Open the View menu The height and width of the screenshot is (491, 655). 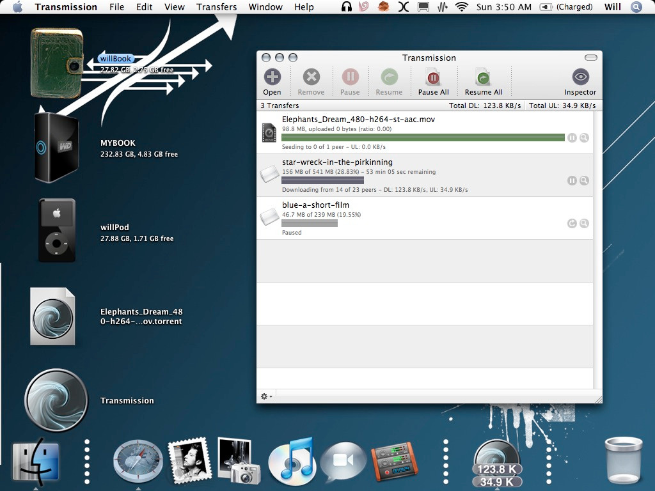pos(174,7)
